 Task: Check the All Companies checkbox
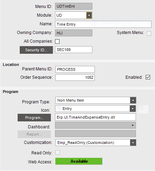point(57,41)
